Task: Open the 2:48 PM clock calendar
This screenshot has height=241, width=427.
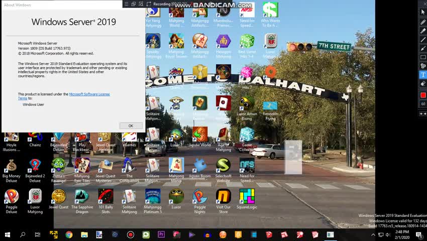Action: (x=402, y=234)
